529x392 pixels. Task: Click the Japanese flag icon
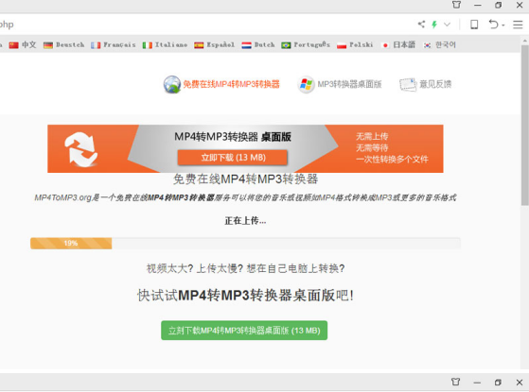pos(385,45)
